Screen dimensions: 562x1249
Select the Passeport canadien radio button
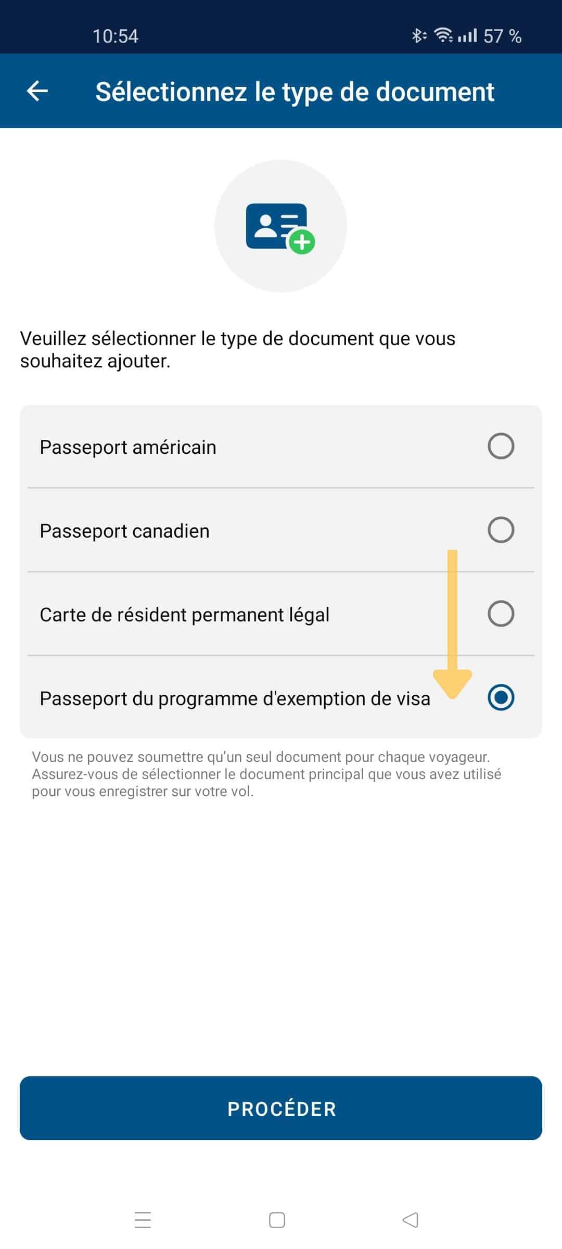click(x=501, y=530)
